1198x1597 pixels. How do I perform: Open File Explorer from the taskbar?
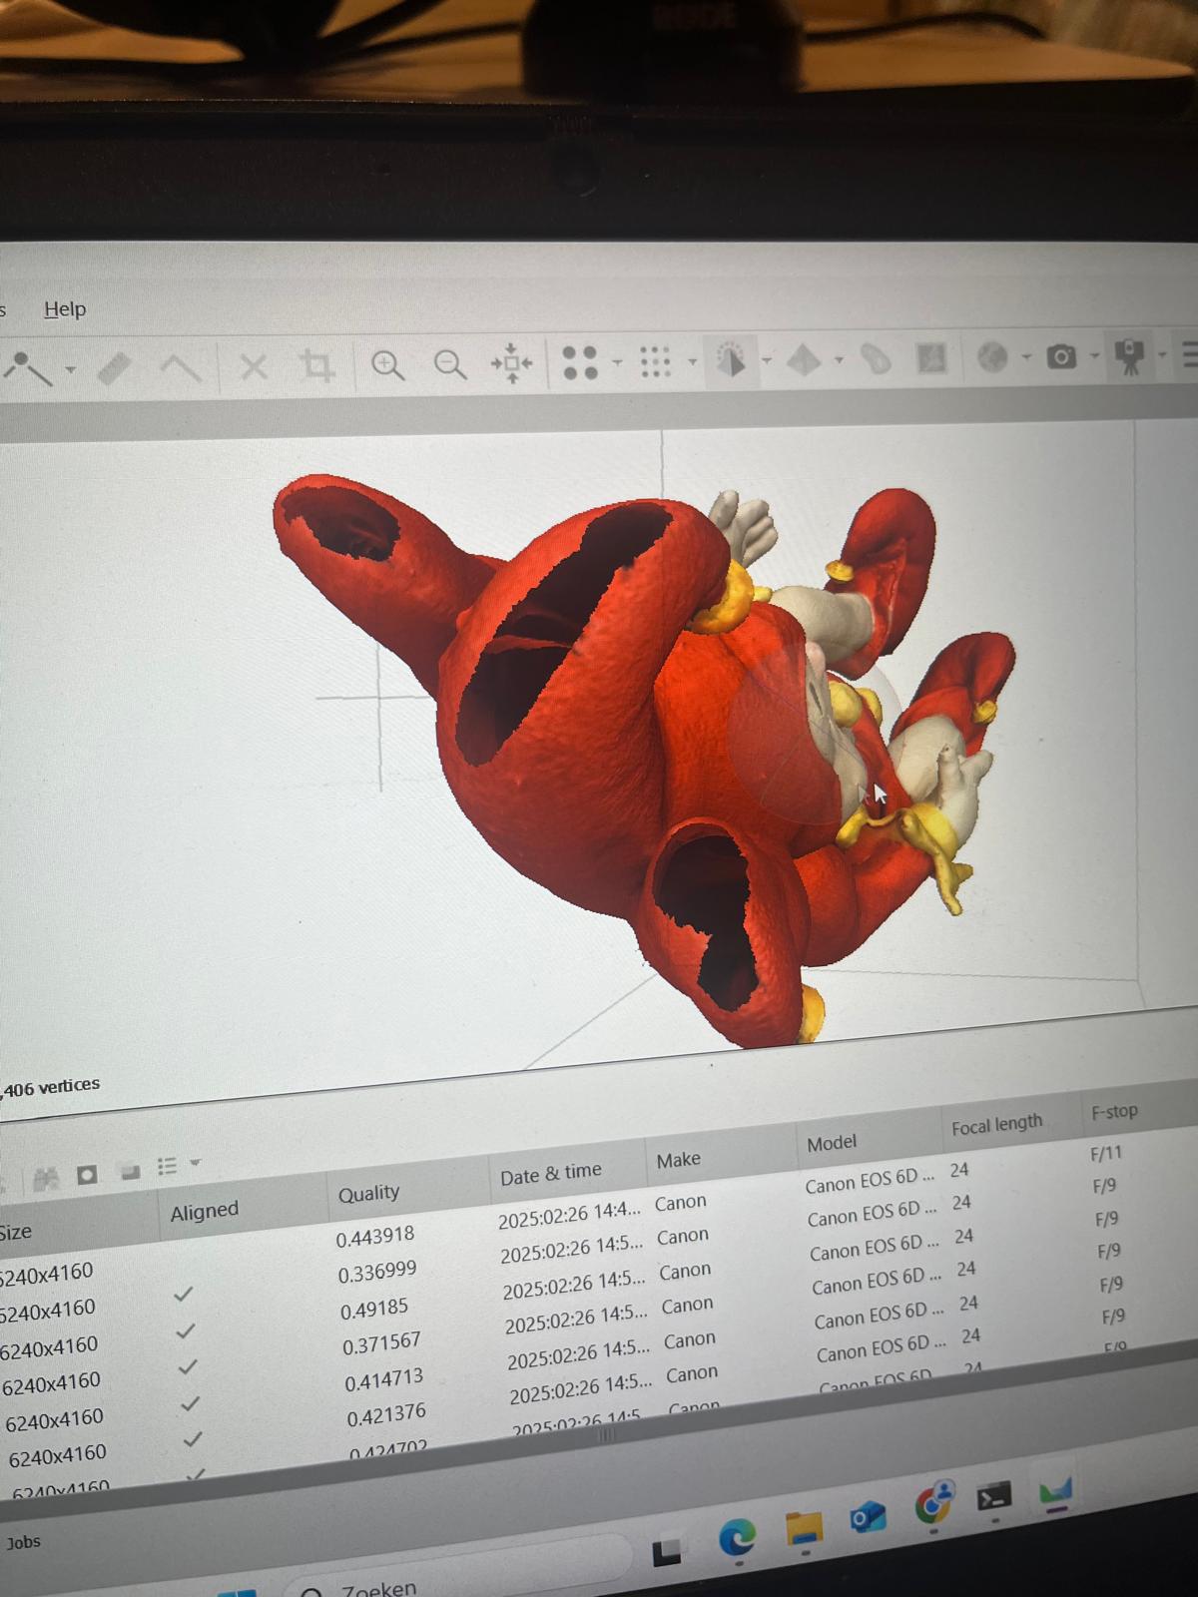(804, 1530)
